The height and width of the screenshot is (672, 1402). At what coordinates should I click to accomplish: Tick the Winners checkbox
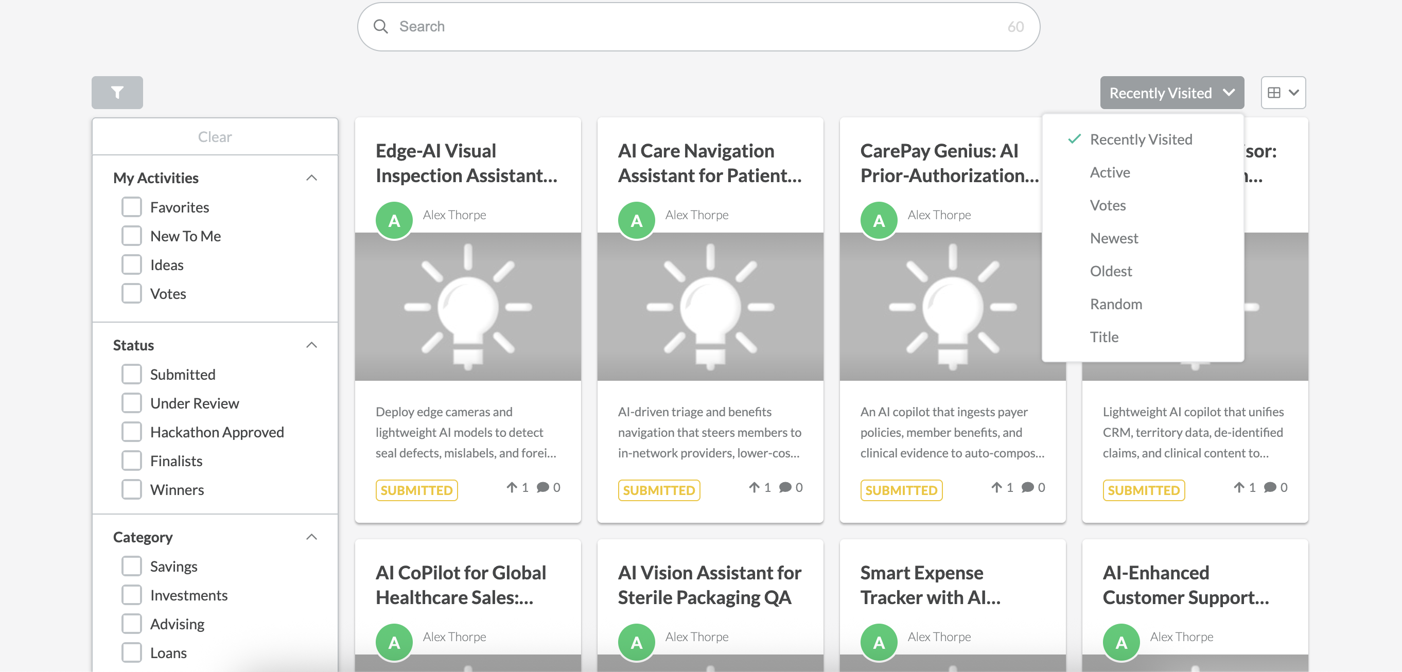(x=132, y=489)
